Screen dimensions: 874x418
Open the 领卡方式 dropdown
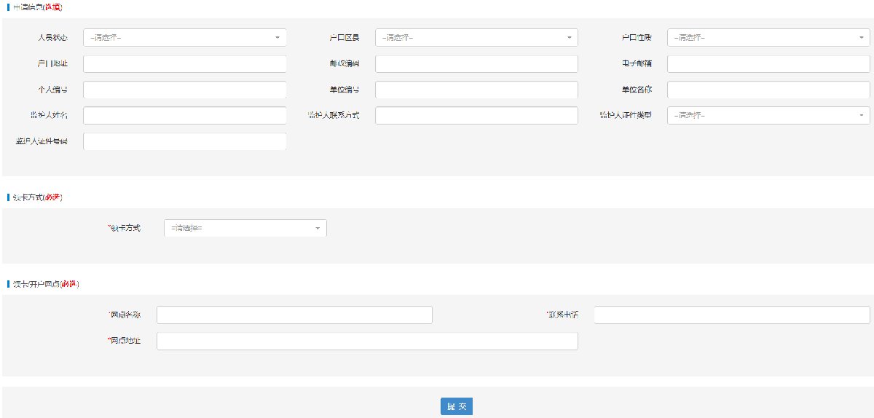pyautogui.click(x=245, y=228)
